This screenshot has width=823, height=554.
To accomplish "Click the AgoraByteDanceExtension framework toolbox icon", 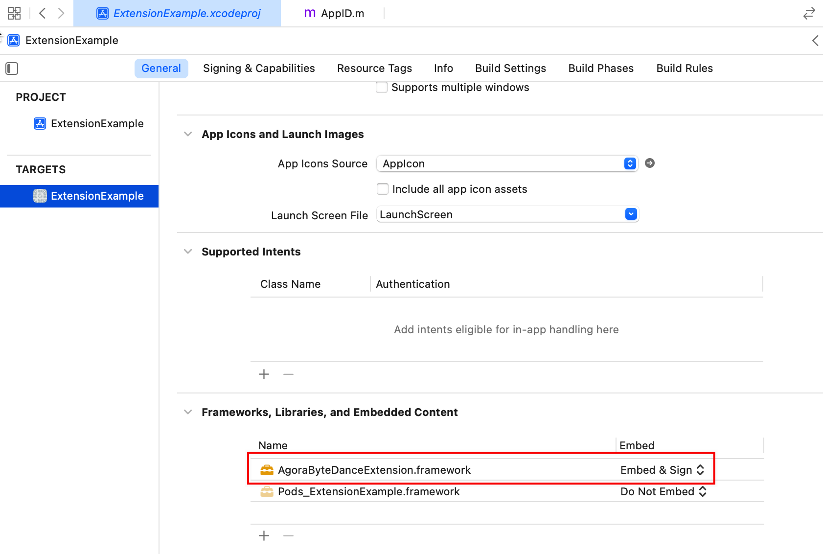I will point(267,470).
